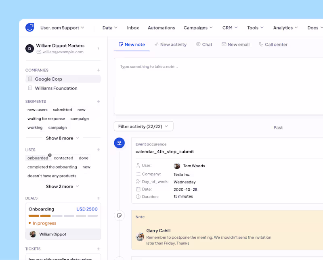Click the User.com smiley logo
The height and width of the screenshot is (260, 323).
point(29,27)
